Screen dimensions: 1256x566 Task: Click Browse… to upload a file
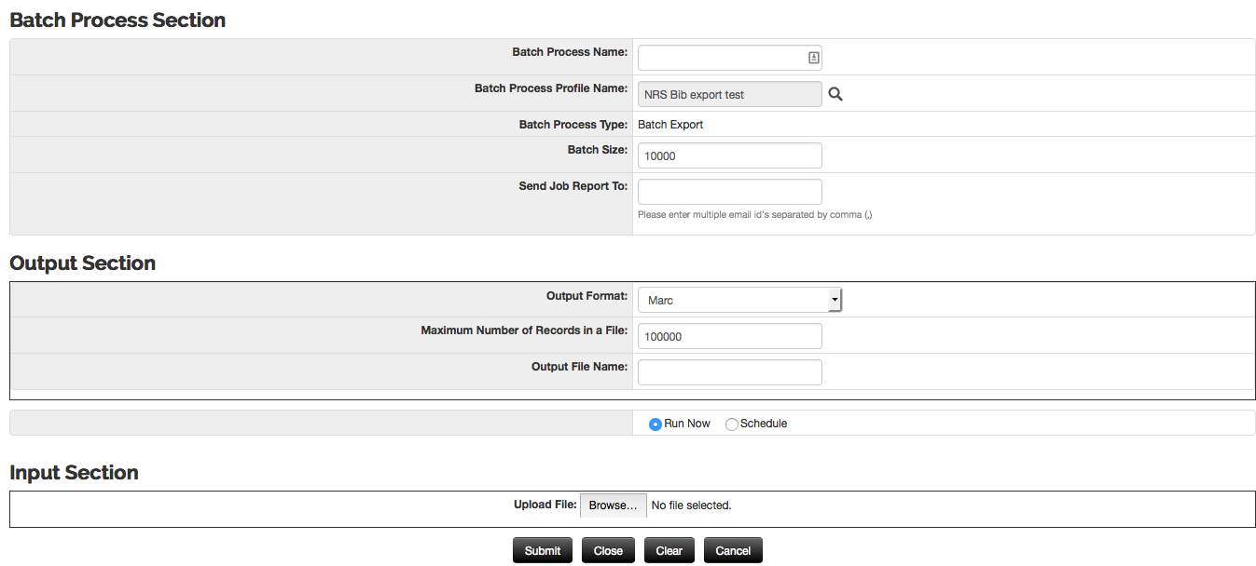(613, 505)
